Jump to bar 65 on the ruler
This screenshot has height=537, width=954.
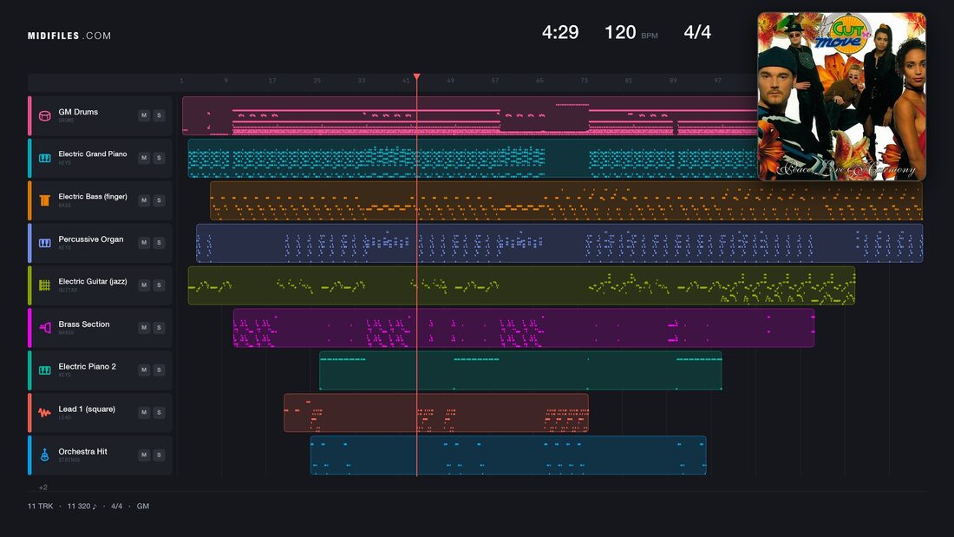pos(539,81)
